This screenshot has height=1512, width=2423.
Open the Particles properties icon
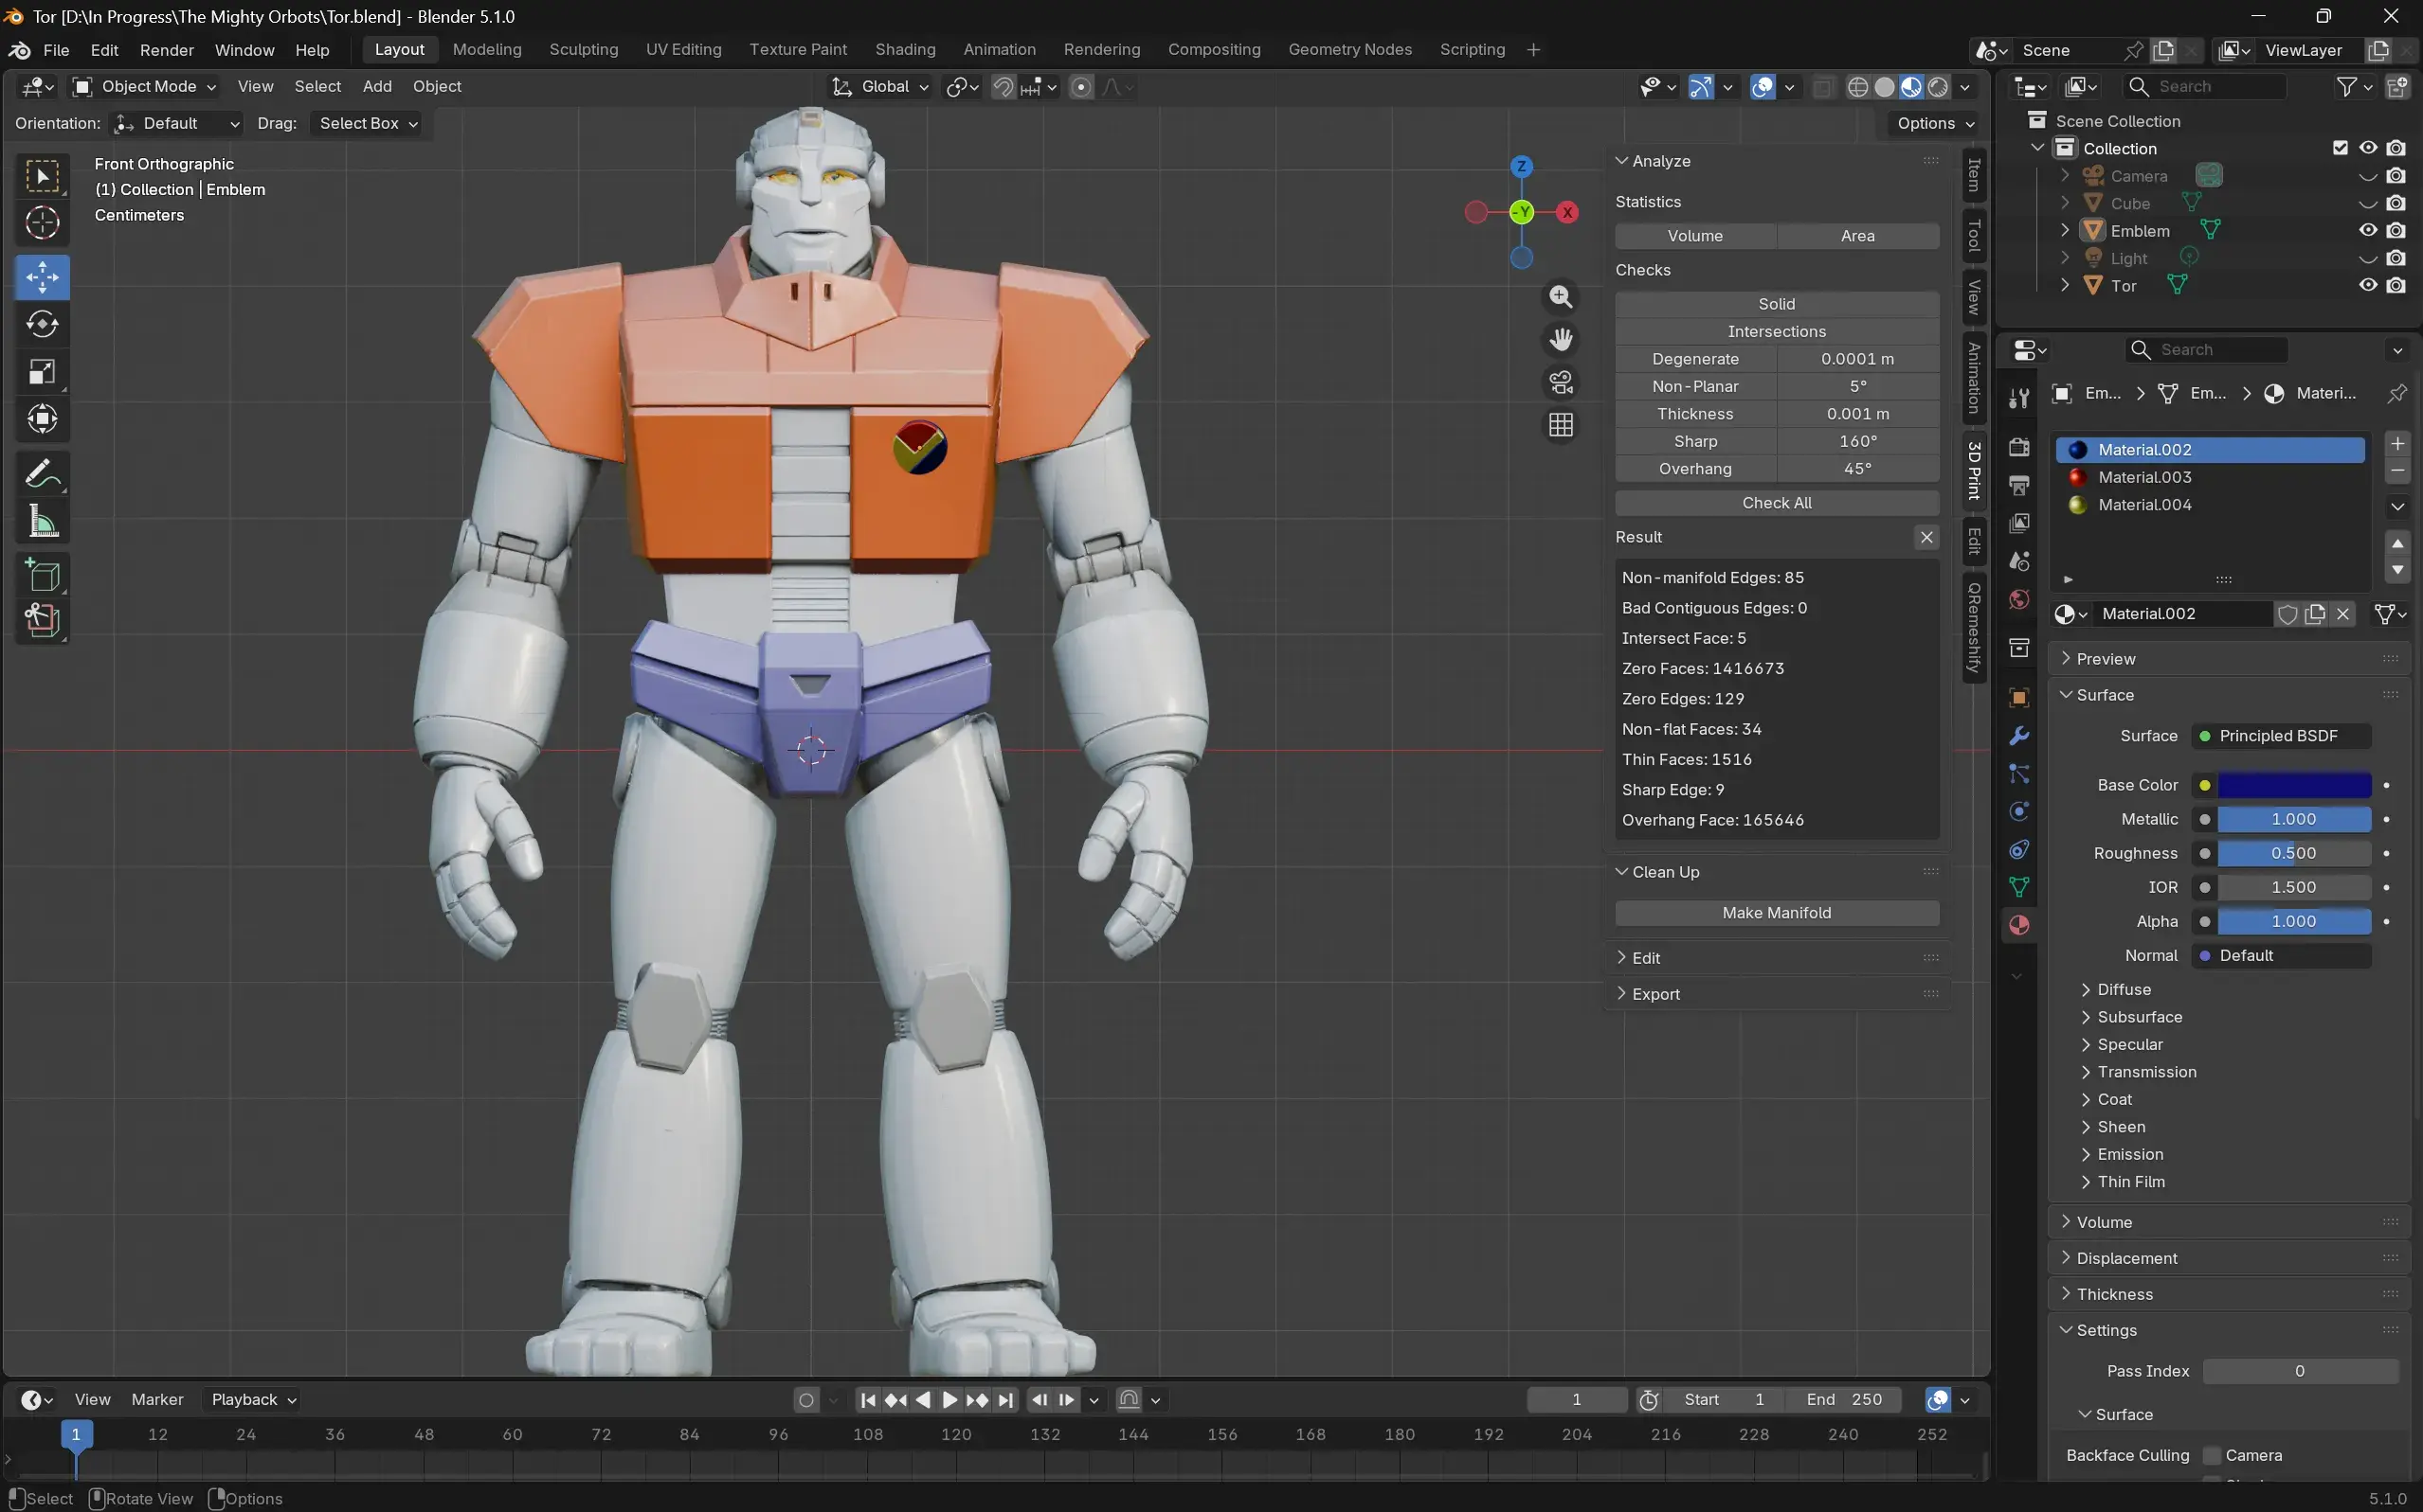(x=2018, y=774)
